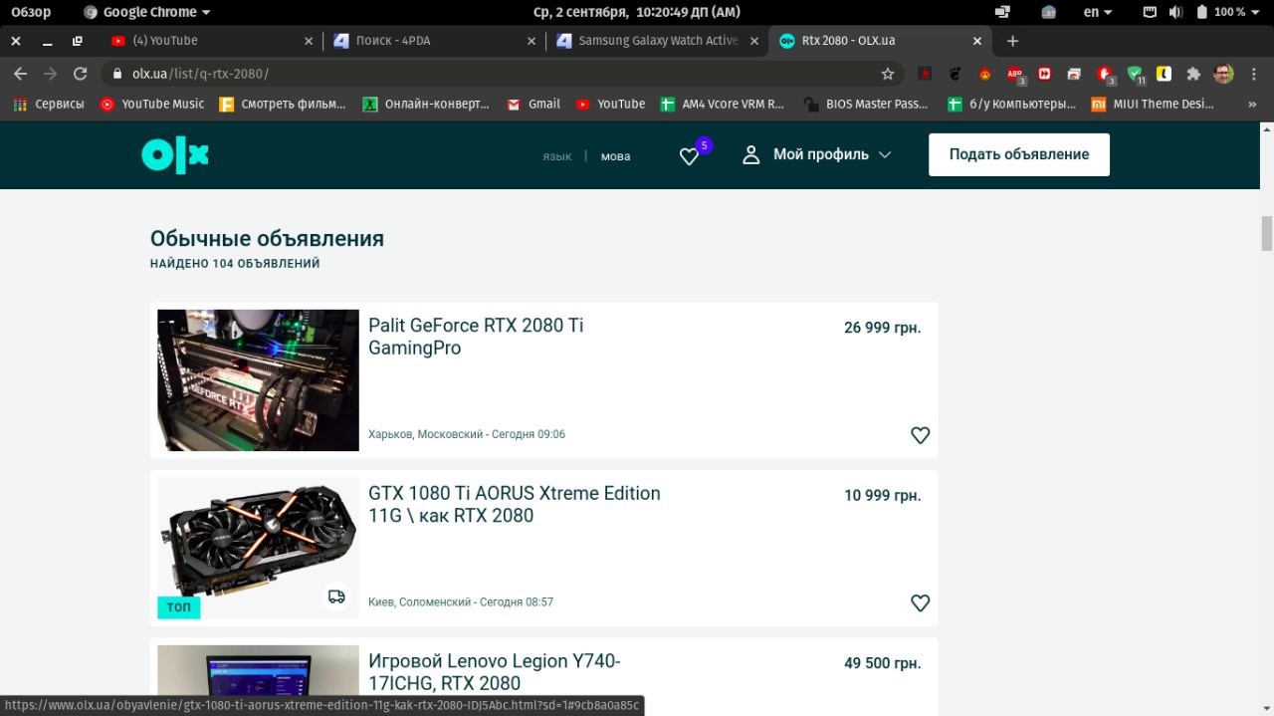Open Игровой Lenovo Legion Y740 listing
1274x716 pixels.
click(495, 672)
